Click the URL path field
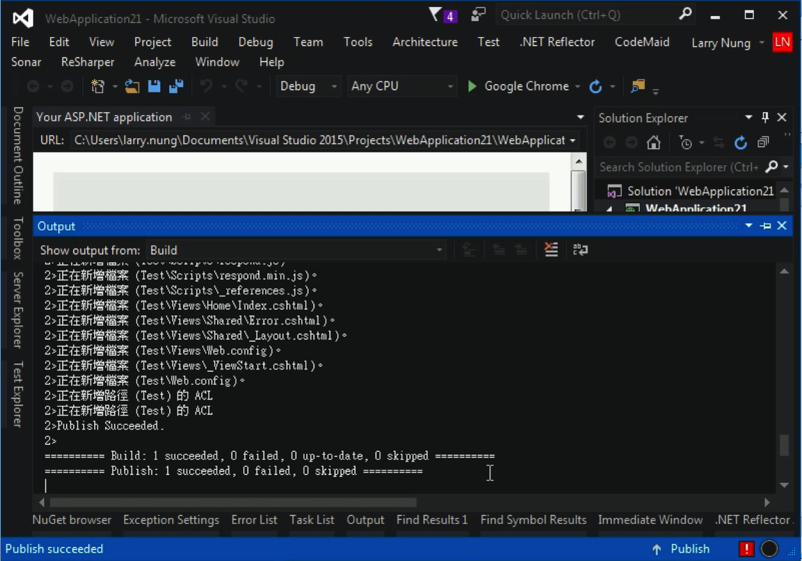The image size is (802, 561). click(319, 140)
